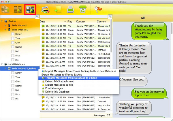Screen dimensions: 173x121
Task: Choose Export Messages to File from context menu
Action: click(79, 85)
